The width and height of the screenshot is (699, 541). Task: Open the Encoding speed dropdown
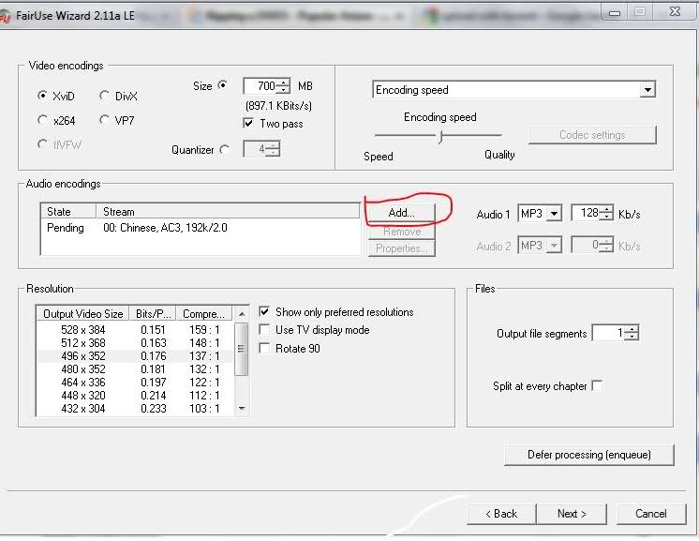(647, 90)
